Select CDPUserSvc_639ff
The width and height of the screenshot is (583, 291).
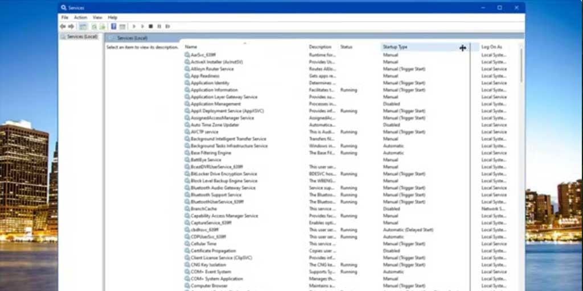tap(208, 237)
